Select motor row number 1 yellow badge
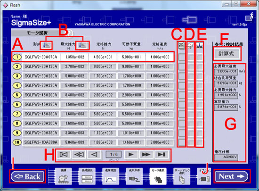The image size is (259, 191). (x=17, y=57)
